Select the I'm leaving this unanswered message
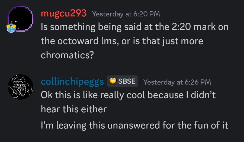 (x=134, y=126)
